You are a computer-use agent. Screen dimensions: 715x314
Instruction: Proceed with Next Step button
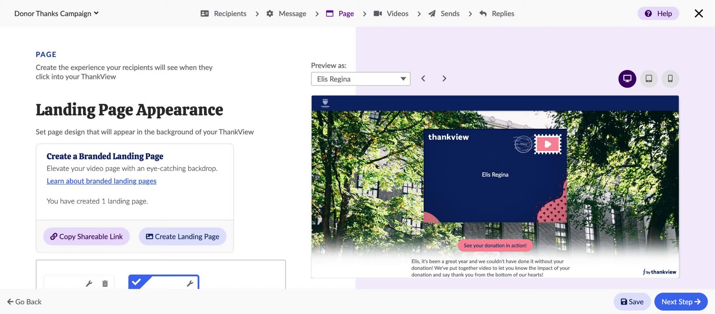[x=681, y=302]
